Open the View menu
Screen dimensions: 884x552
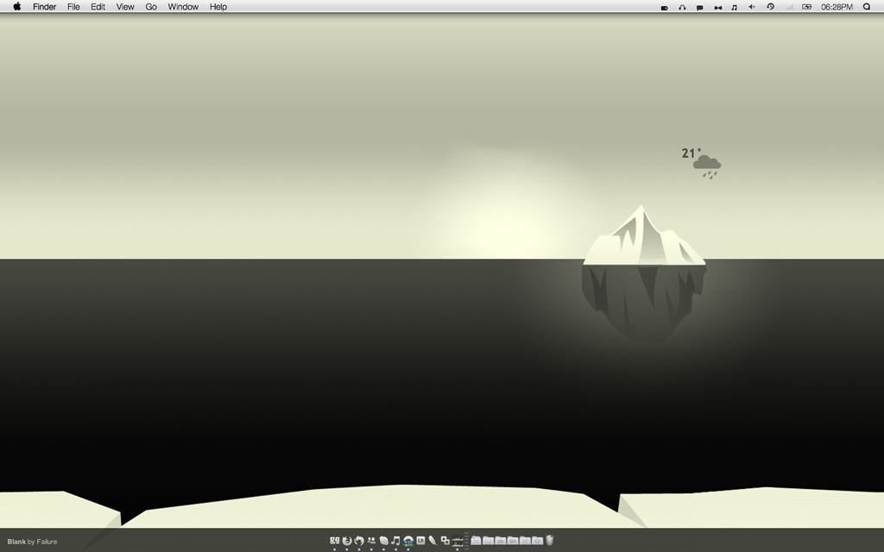[x=125, y=7]
